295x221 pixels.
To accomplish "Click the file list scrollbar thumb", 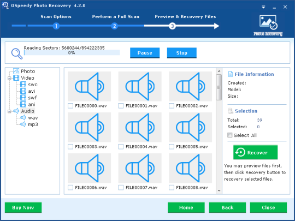I will [x=219, y=87].
